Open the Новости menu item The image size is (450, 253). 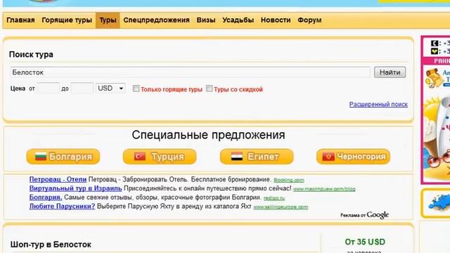pos(276,20)
